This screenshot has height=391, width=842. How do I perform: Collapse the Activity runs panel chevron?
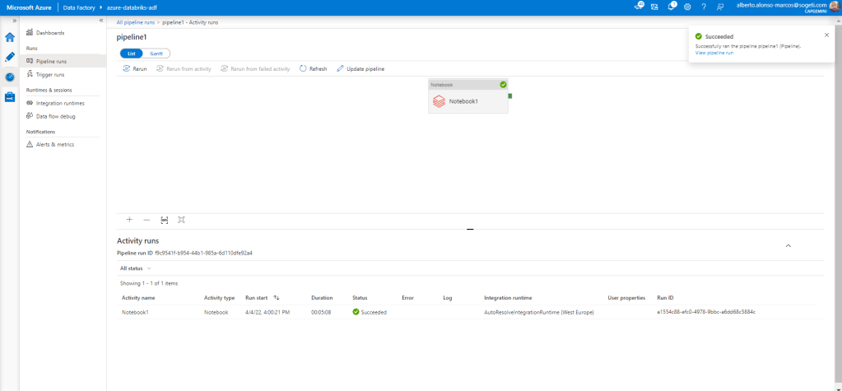[788, 245]
